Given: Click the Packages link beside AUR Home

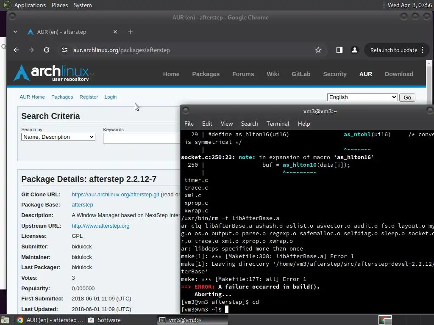Looking at the screenshot, I should coord(62,97).
